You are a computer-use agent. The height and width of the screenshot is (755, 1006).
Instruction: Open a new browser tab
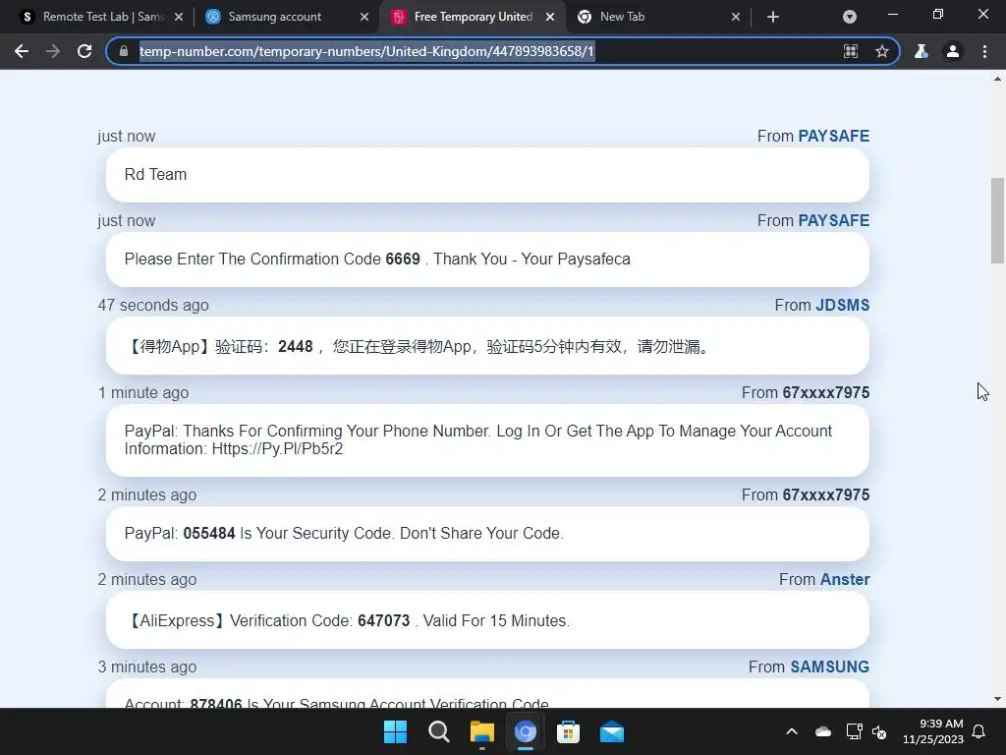[x=773, y=17]
